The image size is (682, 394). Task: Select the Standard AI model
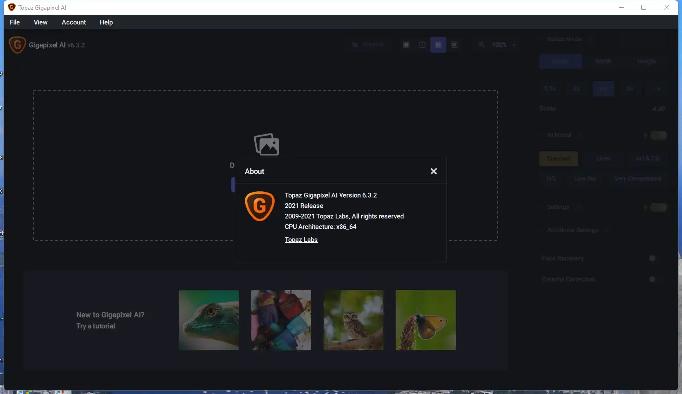pyautogui.click(x=558, y=158)
